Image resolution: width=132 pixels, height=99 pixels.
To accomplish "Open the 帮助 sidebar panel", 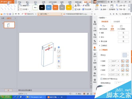I will click(x=95, y=81).
